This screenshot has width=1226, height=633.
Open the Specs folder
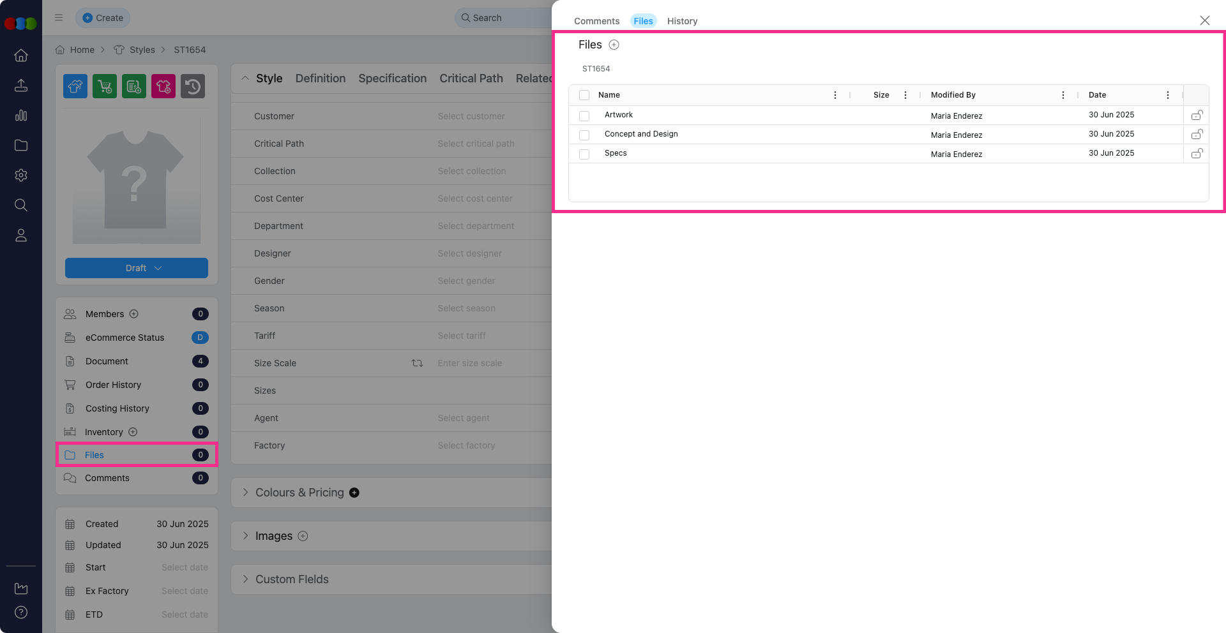pos(616,153)
